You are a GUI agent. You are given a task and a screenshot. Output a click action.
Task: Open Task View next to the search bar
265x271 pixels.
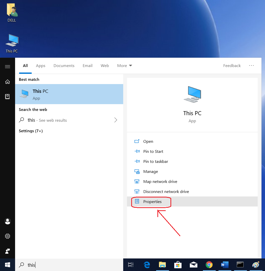click(x=130, y=265)
